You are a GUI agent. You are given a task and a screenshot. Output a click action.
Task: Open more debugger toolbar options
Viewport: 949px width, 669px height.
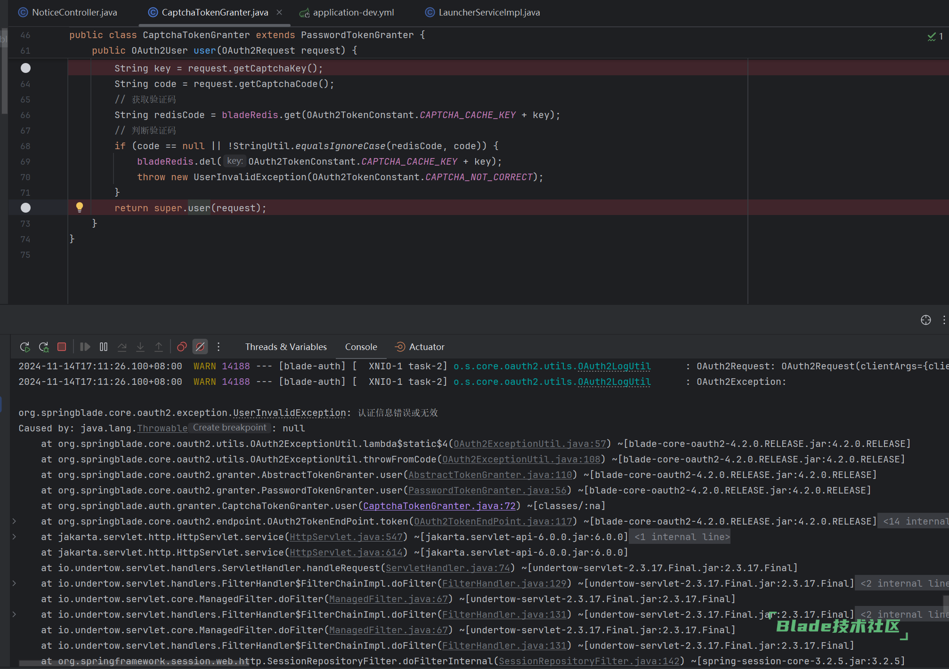pos(219,347)
